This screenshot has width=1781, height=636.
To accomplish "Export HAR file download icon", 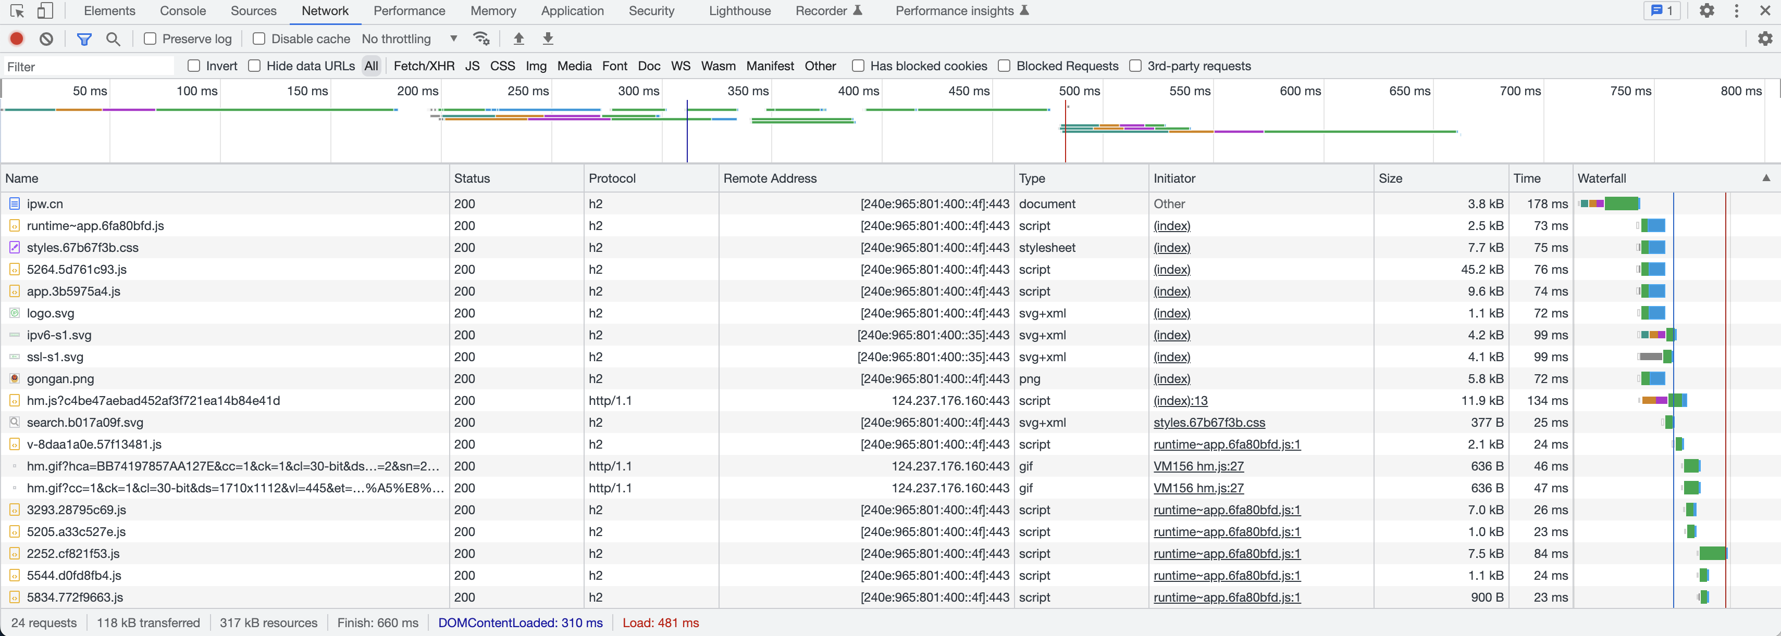I will click(548, 39).
